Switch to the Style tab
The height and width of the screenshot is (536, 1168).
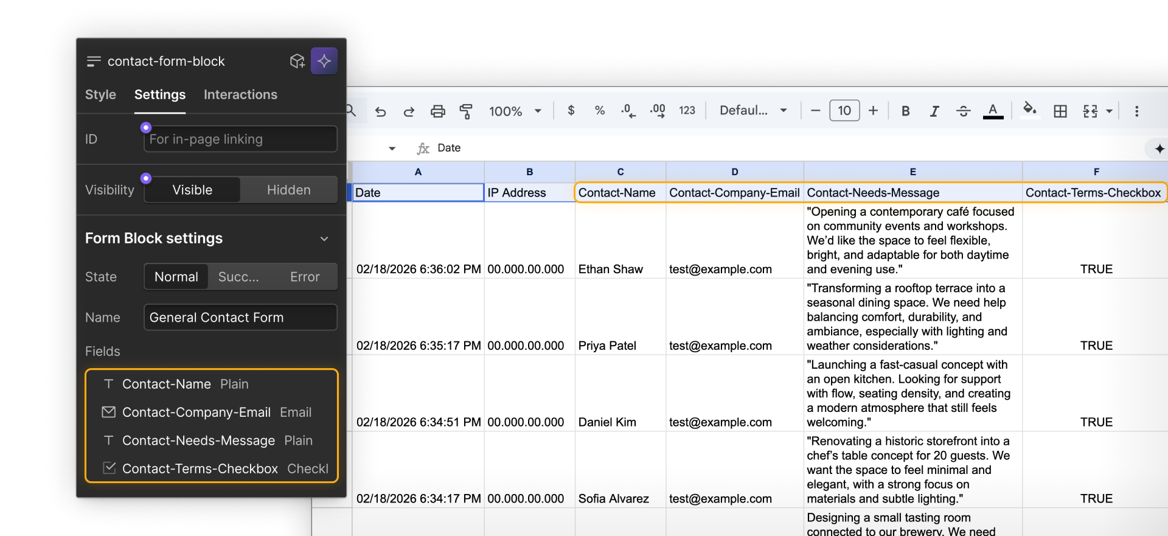[x=100, y=95]
